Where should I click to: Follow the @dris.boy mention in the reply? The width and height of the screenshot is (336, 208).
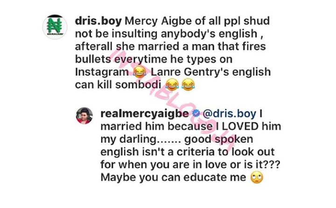pos(229,114)
